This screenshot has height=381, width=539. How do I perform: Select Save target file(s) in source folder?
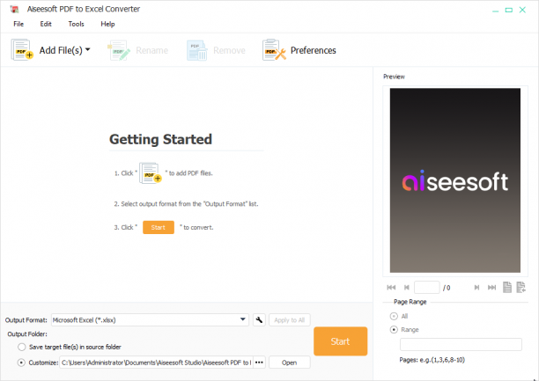22,347
